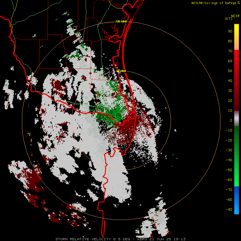The width and height of the screenshot is (241, 241).
Task: Select the -20 knot scale label
Action: (229, 140)
